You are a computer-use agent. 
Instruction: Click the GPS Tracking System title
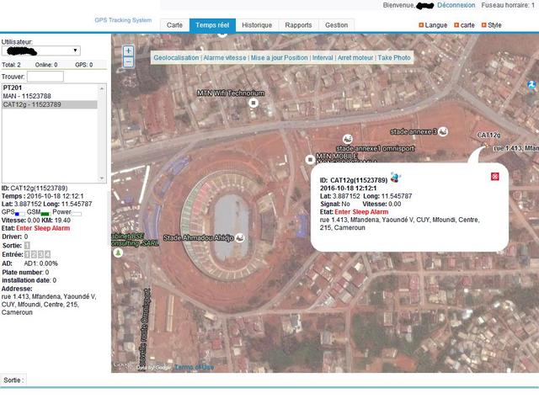coord(123,20)
